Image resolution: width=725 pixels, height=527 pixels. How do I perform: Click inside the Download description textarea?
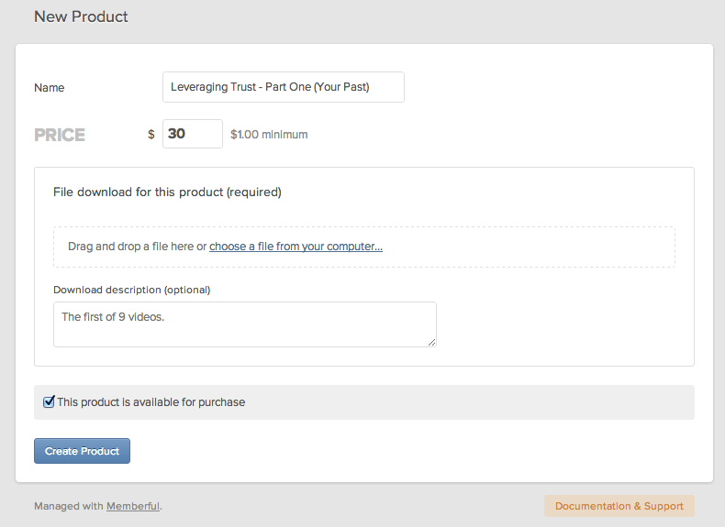(x=244, y=324)
